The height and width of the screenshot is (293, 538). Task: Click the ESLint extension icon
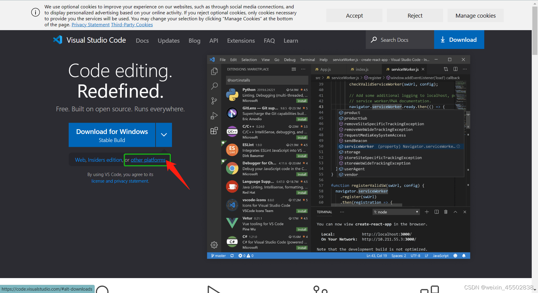[x=232, y=150]
